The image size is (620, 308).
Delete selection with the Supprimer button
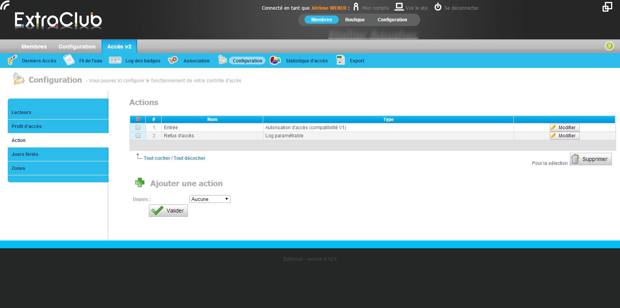pos(591,159)
